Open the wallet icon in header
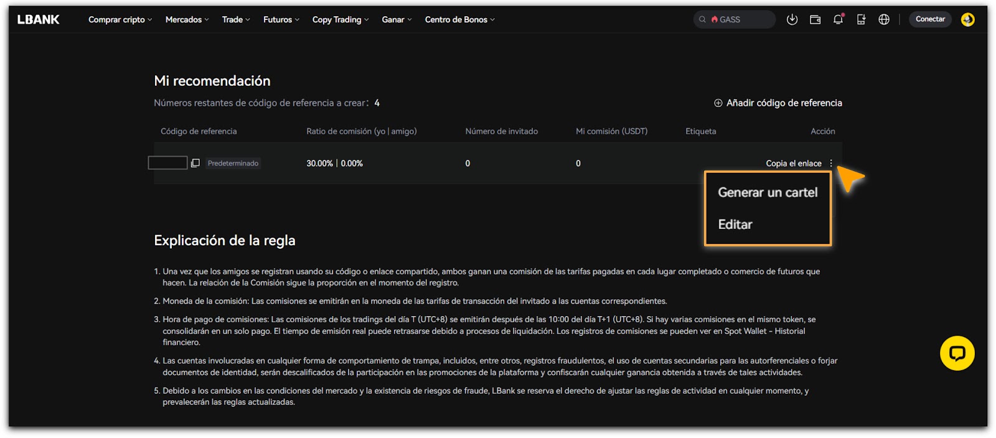Screen dimensions: 996x438 pyautogui.click(x=815, y=19)
